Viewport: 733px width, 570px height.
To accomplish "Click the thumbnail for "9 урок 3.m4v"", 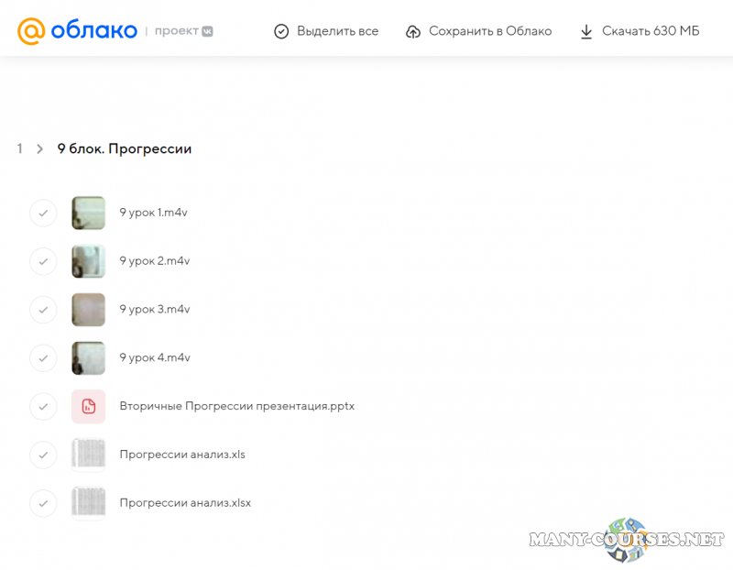I will click(88, 310).
